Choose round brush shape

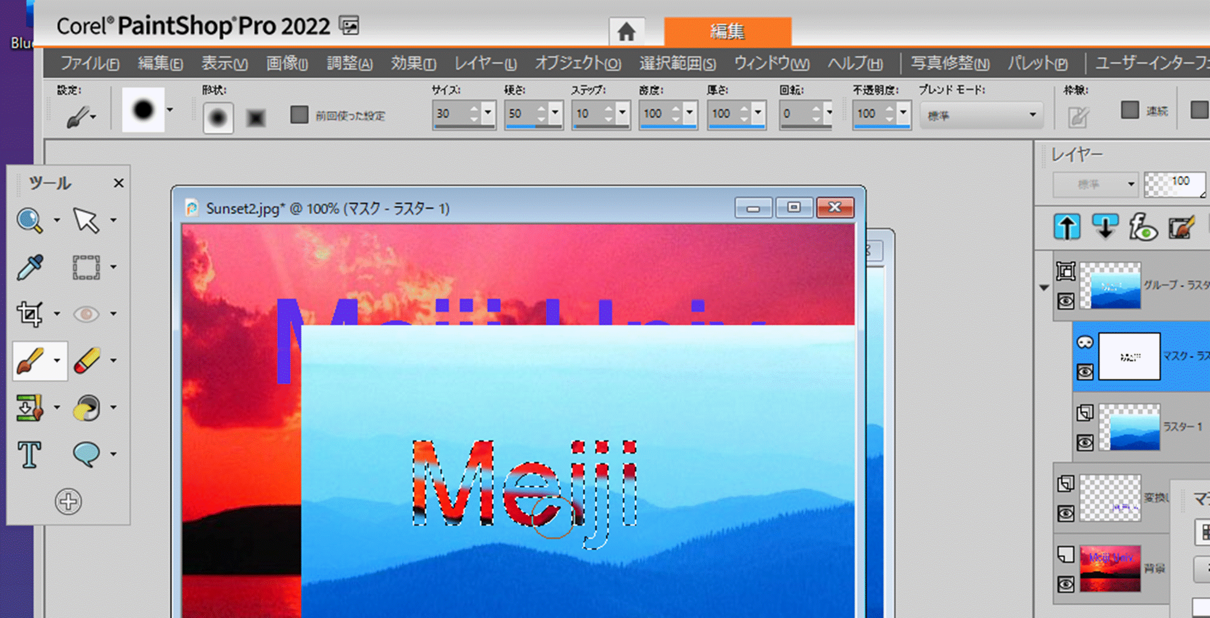point(218,117)
